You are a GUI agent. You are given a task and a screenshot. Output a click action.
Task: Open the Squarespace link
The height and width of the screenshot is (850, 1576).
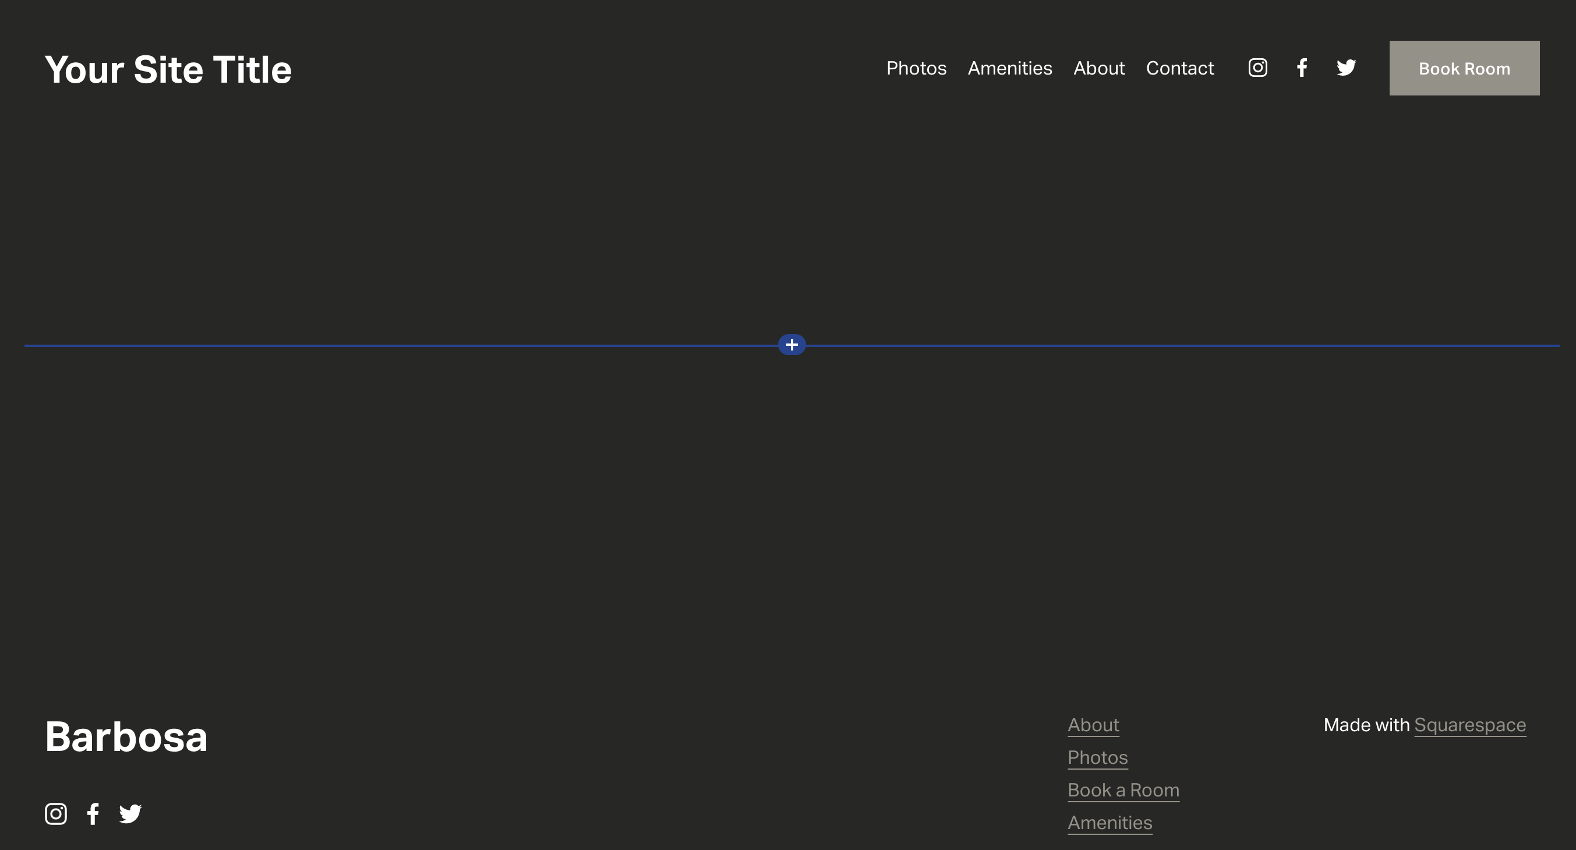click(x=1469, y=725)
